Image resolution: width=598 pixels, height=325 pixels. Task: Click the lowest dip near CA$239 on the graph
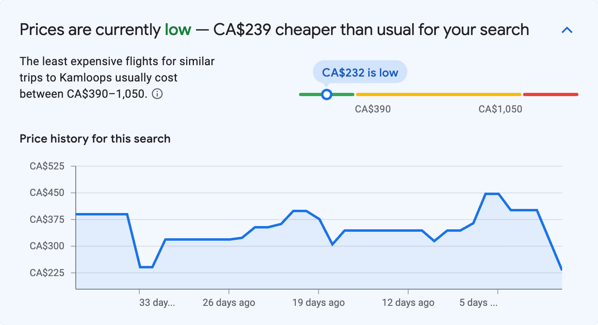point(562,269)
